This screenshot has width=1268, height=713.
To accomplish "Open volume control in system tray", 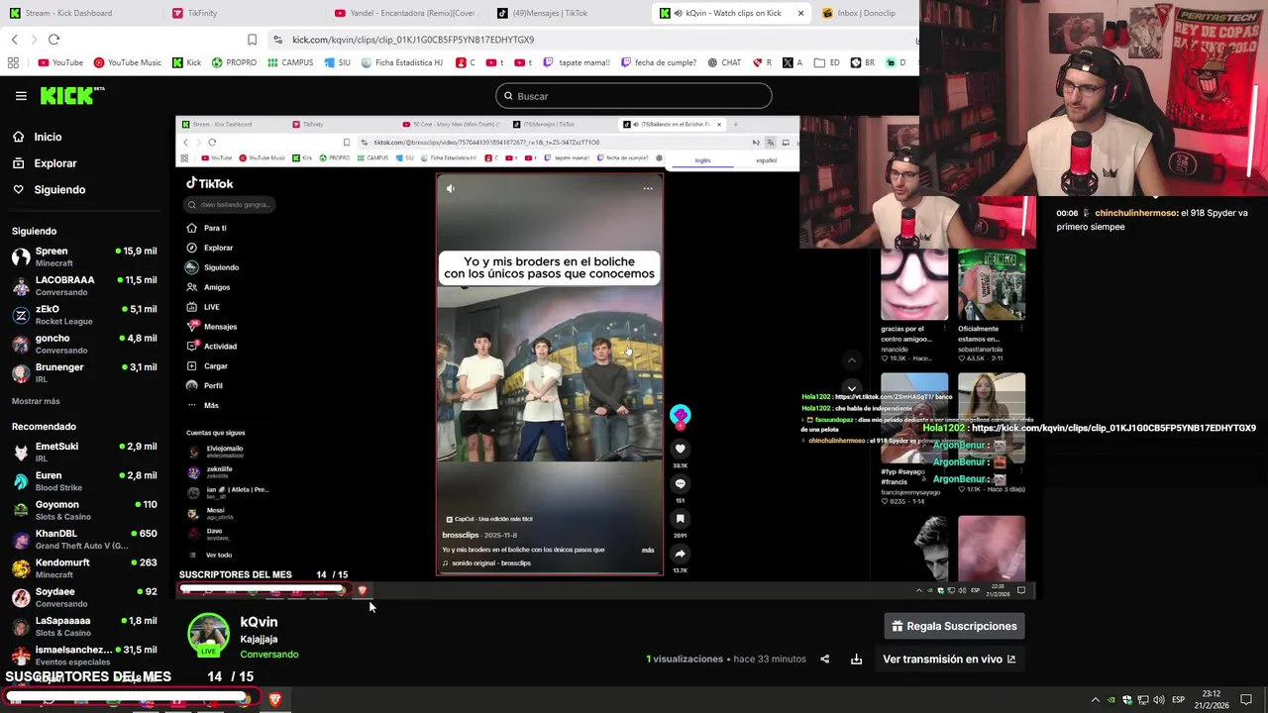I will click(x=1159, y=700).
